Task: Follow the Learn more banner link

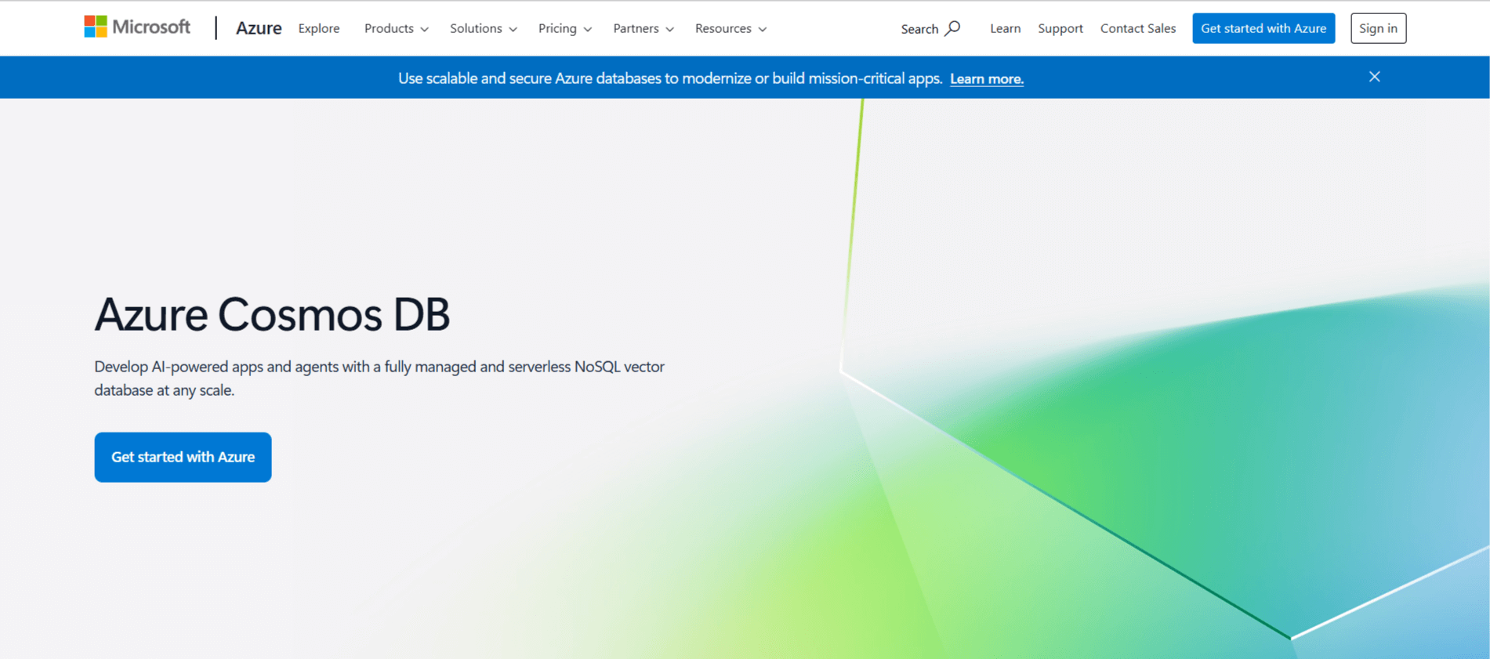Action: pyautogui.click(x=987, y=78)
